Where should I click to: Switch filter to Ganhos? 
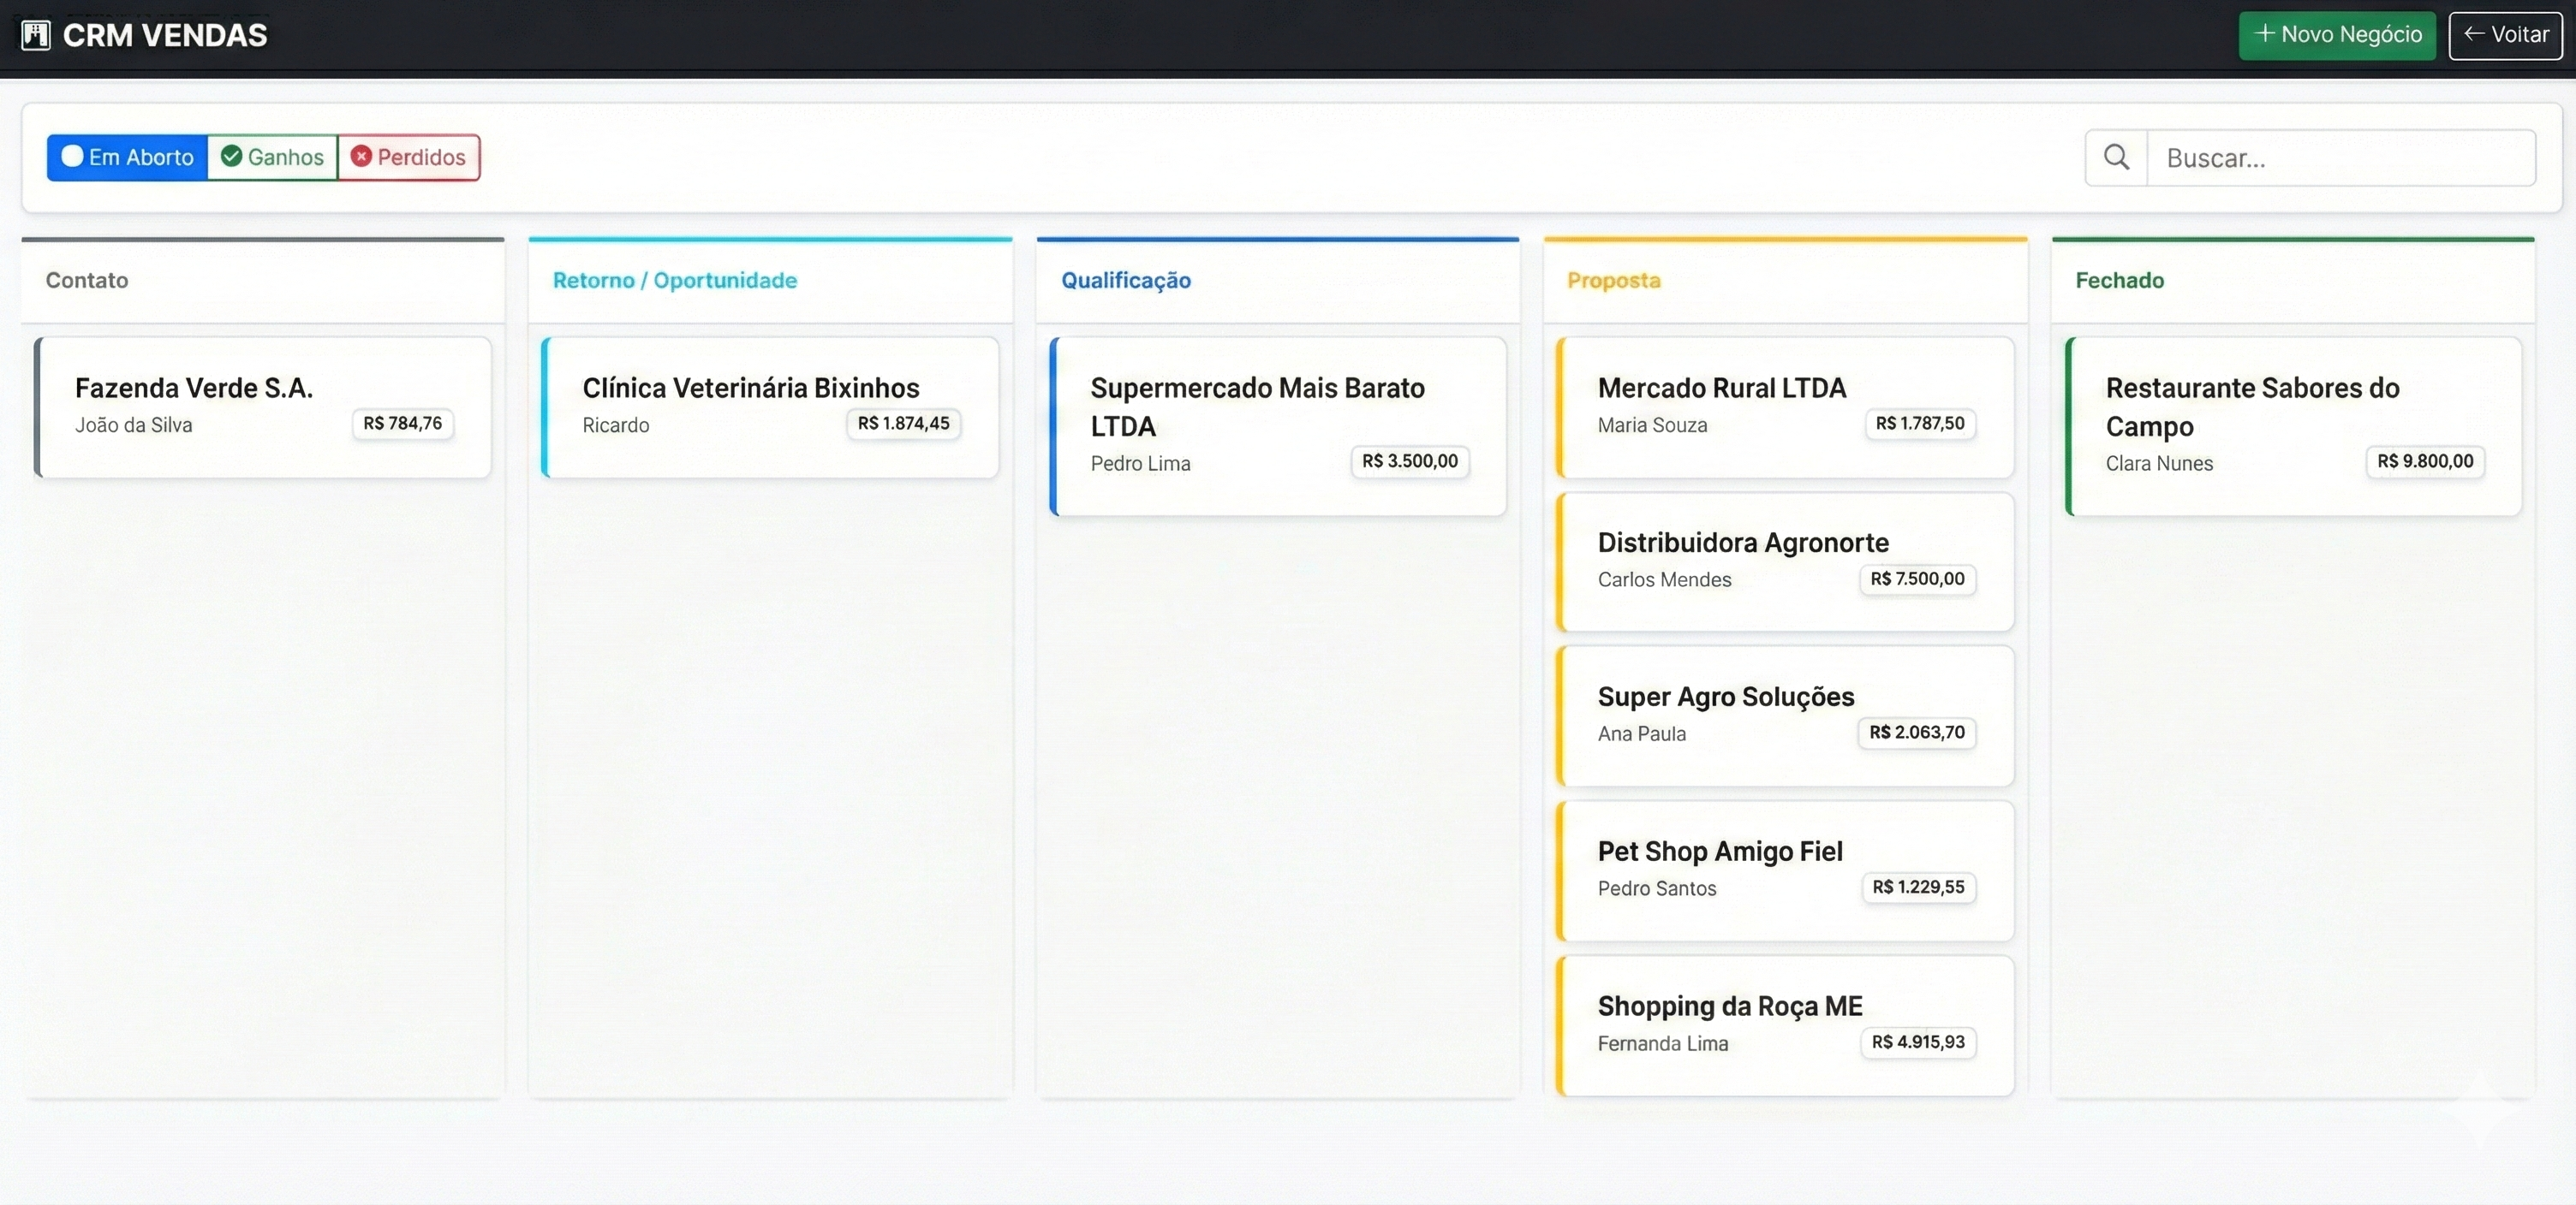(x=273, y=157)
